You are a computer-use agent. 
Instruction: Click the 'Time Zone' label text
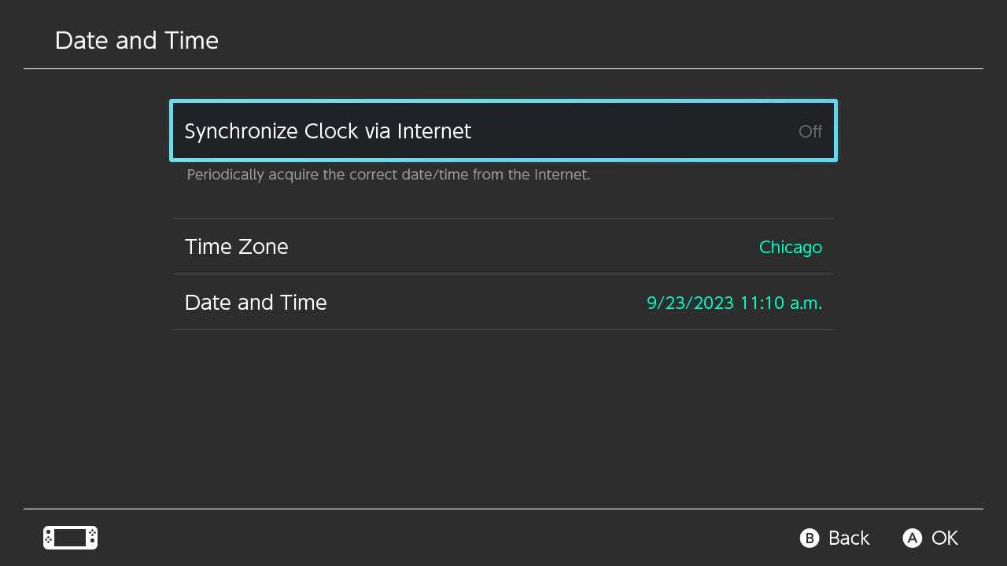236,247
